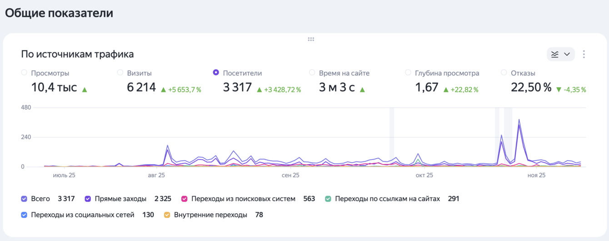Select the Время на сайте radio button

(x=312, y=72)
